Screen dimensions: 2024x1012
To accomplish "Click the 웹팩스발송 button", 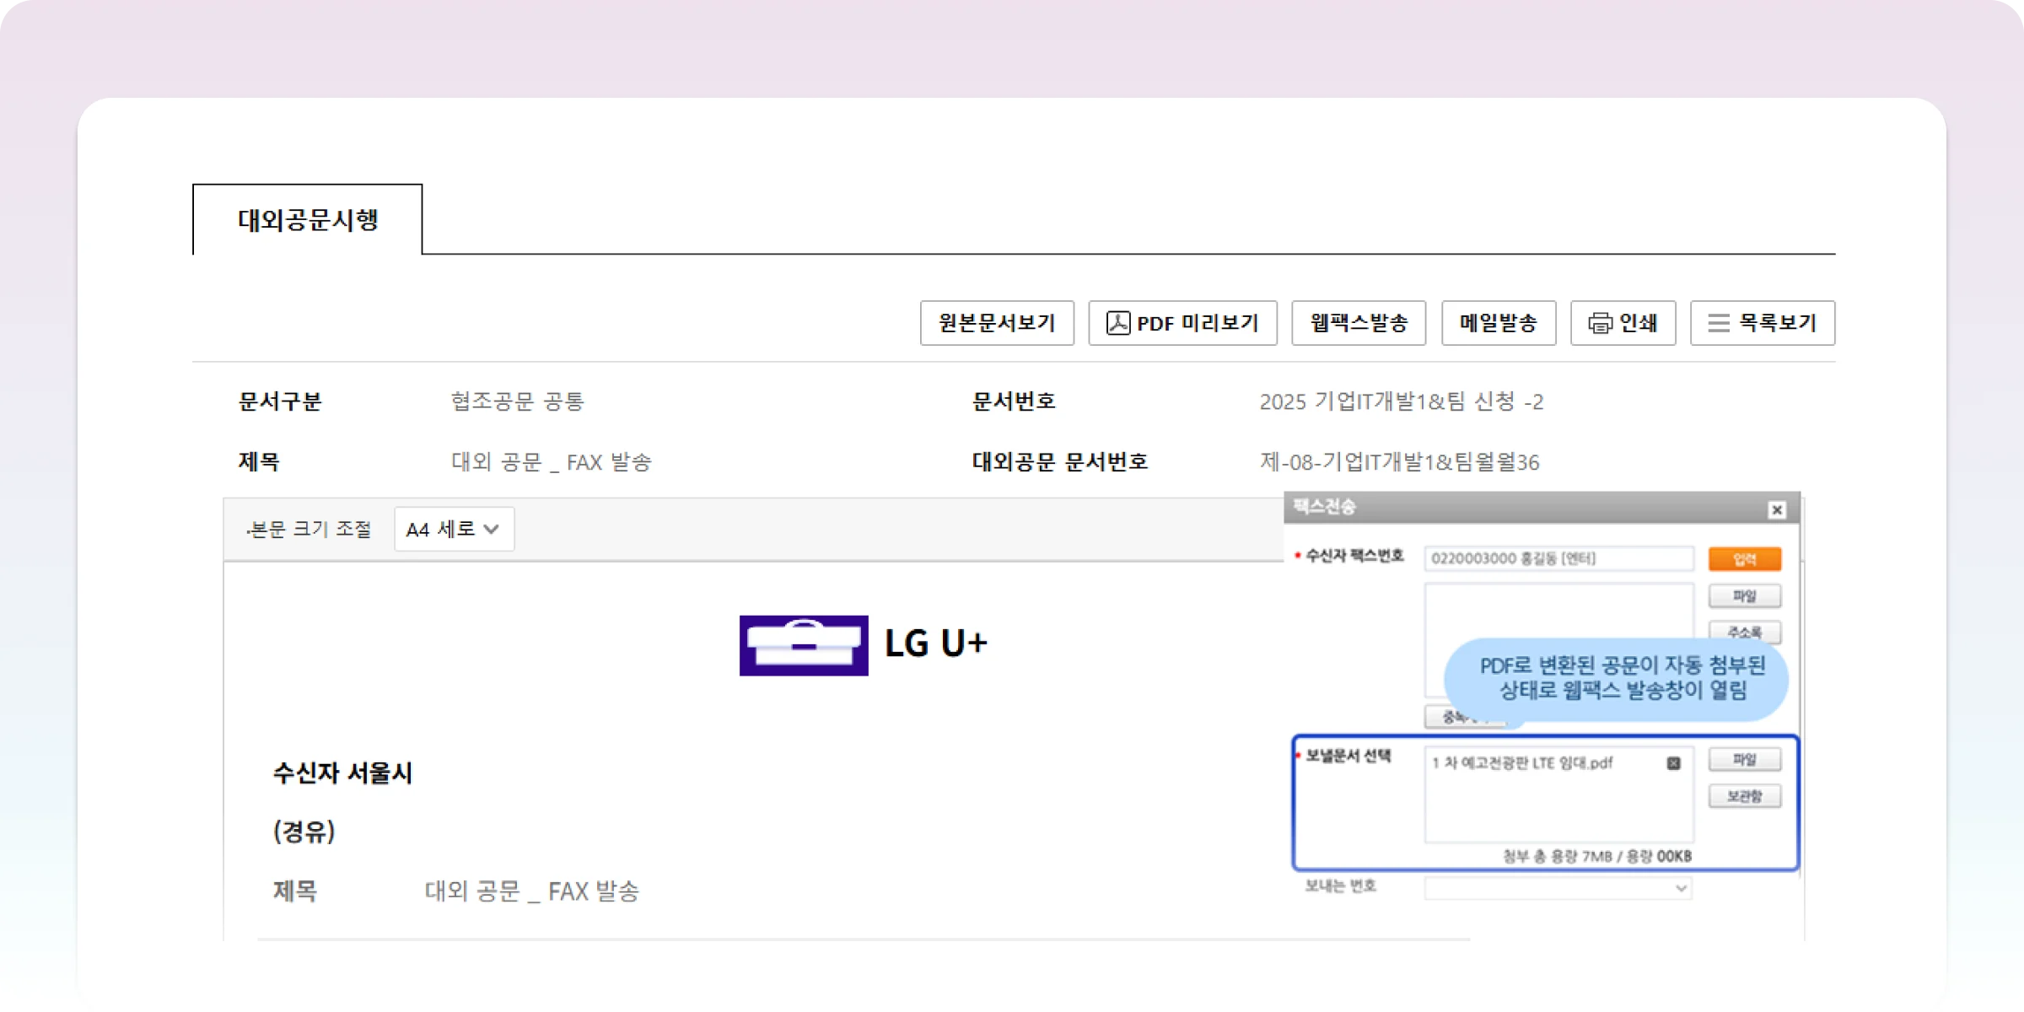I will [1358, 323].
